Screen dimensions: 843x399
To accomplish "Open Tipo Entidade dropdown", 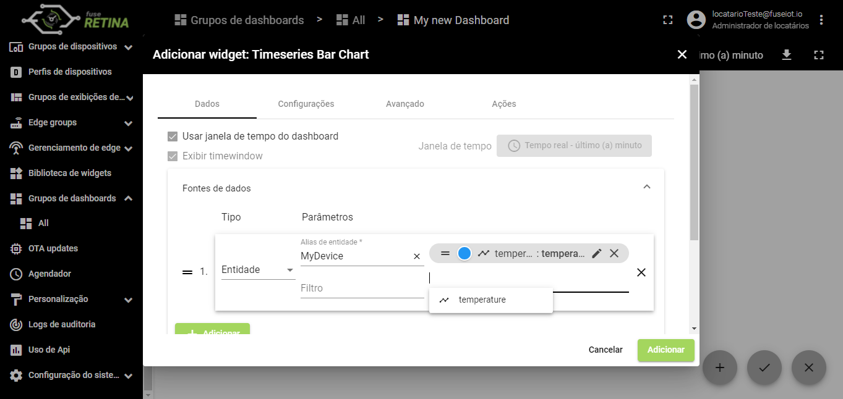I will pyautogui.click(x=258, y=270).
